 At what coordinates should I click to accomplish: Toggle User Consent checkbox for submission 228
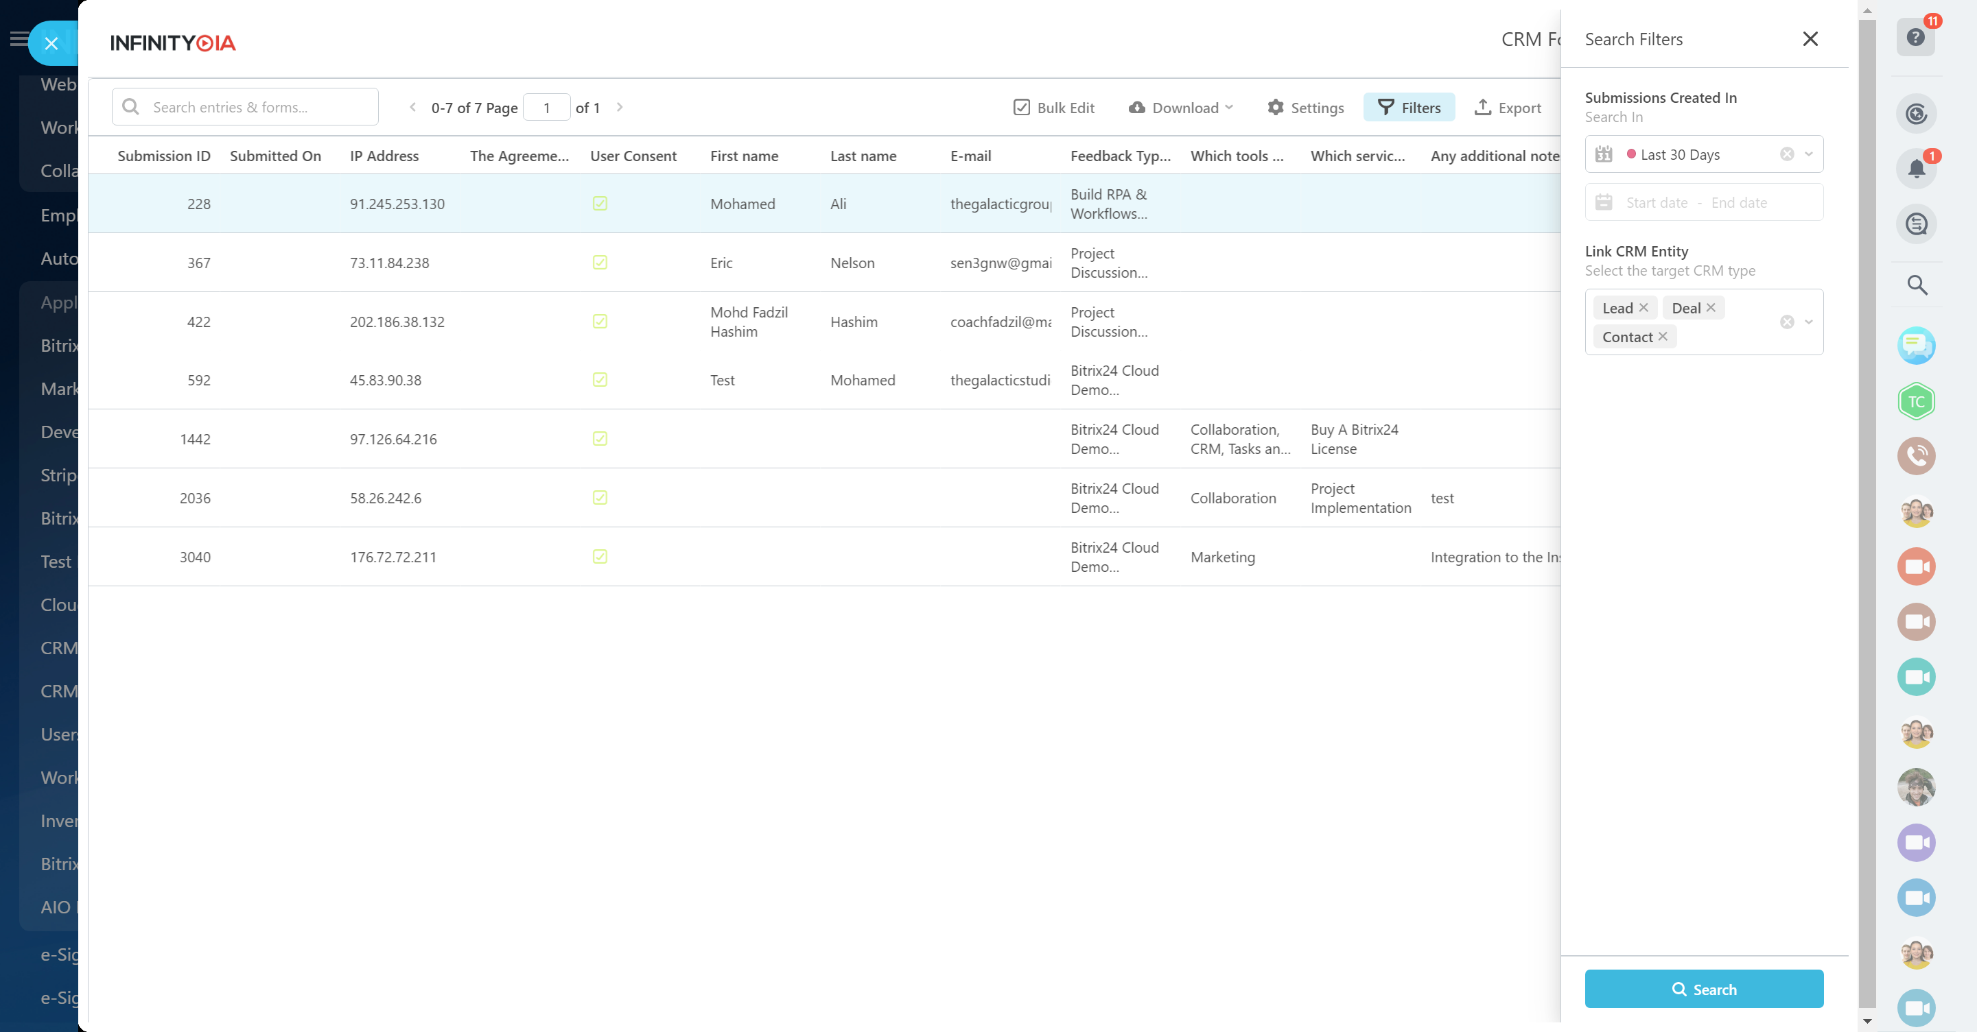coord(599,203)
